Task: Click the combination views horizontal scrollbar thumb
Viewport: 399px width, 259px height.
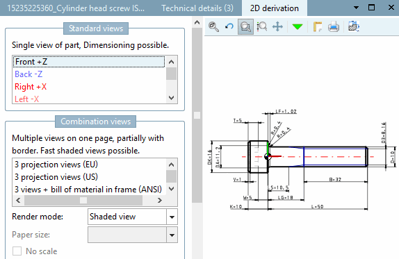Action: (x=83, y=200)
